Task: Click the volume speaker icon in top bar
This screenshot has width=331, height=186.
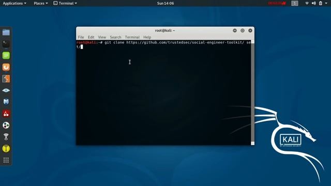Action: tap(314, 3)
